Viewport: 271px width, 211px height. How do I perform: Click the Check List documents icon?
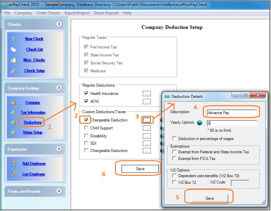pos(13,49)
